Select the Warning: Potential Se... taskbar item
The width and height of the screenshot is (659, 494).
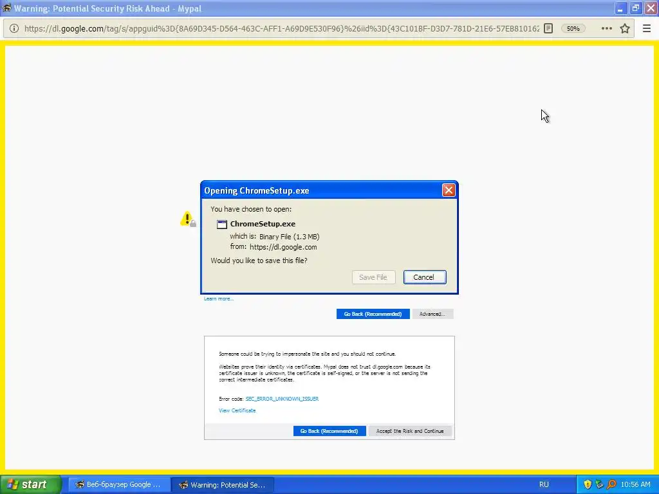[223, 485]
